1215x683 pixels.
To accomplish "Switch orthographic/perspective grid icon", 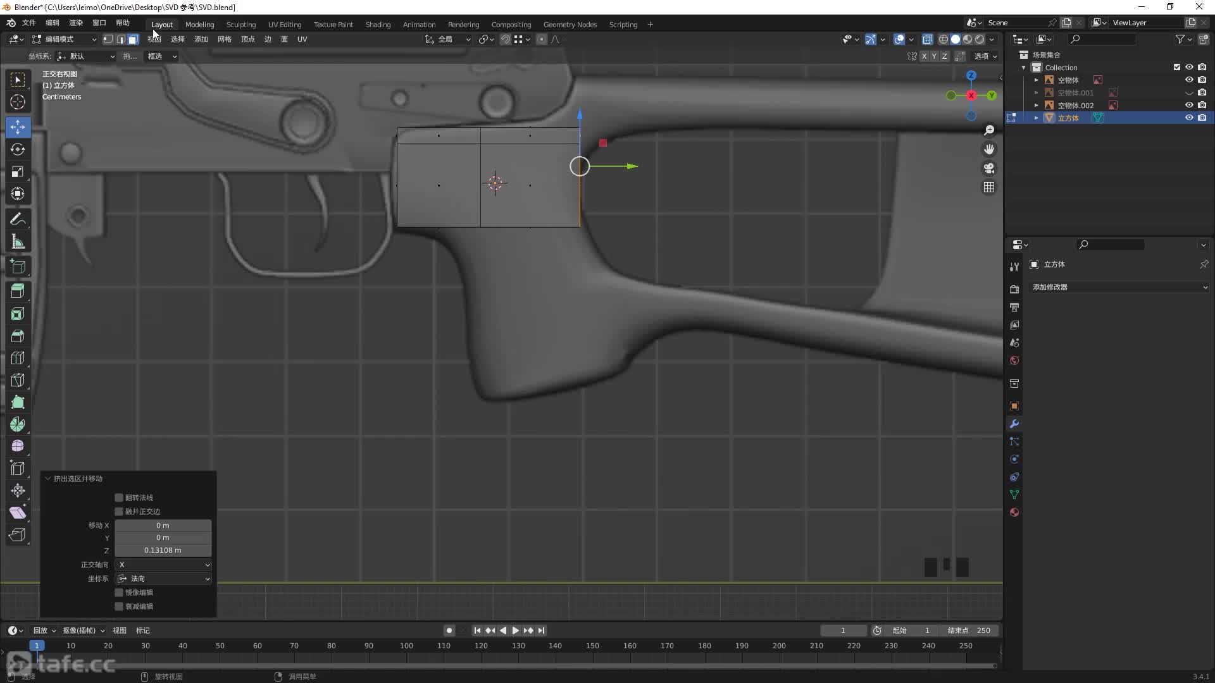I will coord(989,187).
